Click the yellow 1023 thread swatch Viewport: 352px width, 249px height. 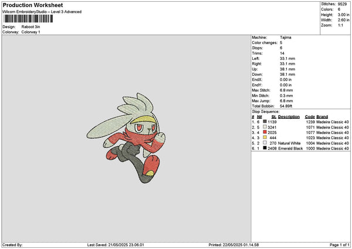tap(265, 137)
